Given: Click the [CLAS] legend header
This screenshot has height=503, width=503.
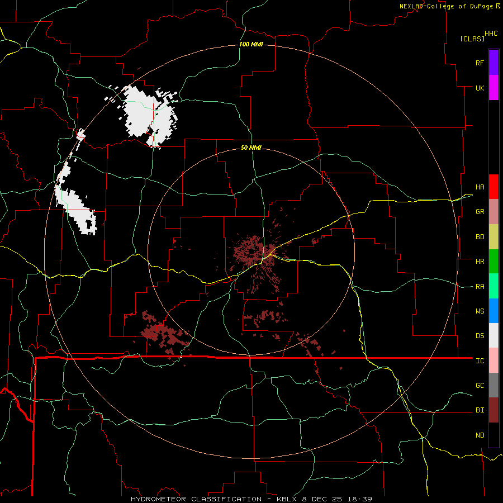Looking at the screenshot, I should pos(472,39).
